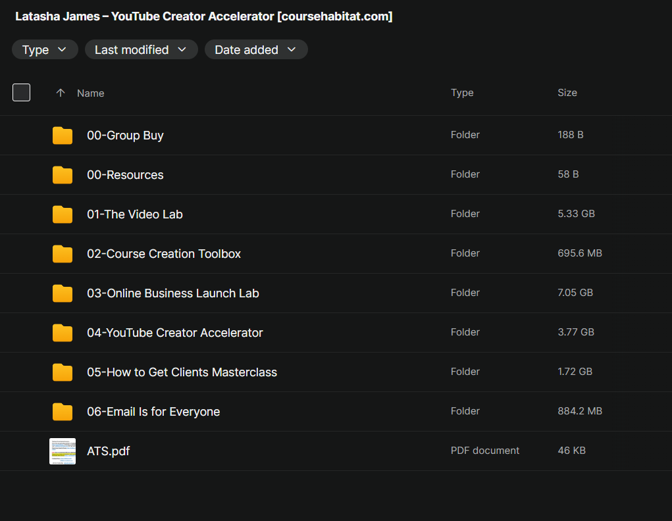Click the 188 B size value
Screen dimensions: 672x521
pos(571,135)
